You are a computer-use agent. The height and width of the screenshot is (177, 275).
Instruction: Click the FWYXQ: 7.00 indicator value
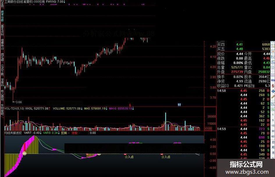(x=55, y=2)
